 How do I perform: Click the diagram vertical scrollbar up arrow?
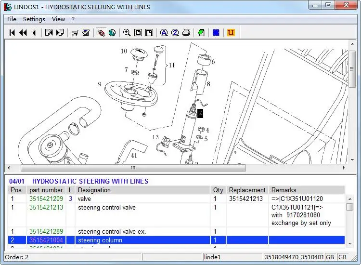click(x=352, y=44)
